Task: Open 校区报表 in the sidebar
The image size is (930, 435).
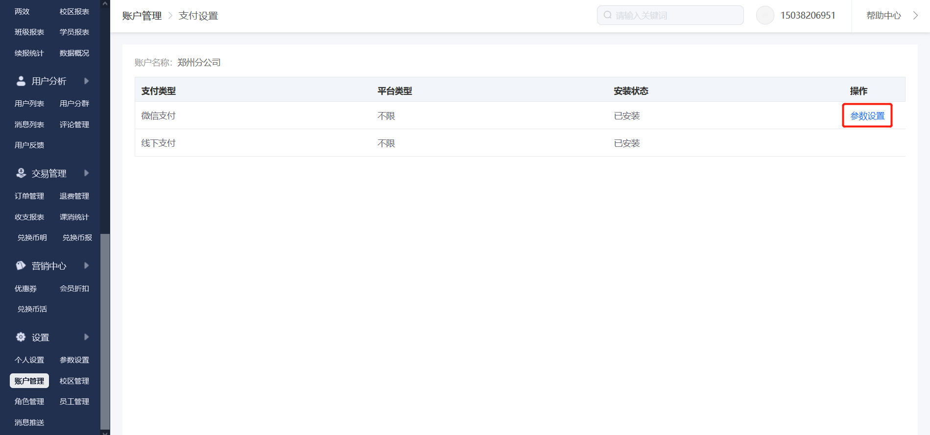Action: [74, 12]
